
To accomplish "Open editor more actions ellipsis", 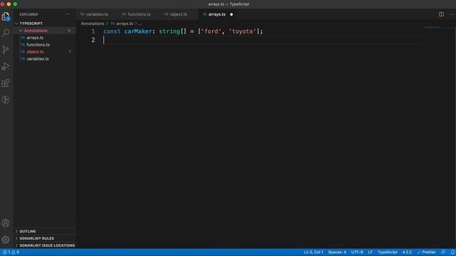I will click(x=451, y=14).
